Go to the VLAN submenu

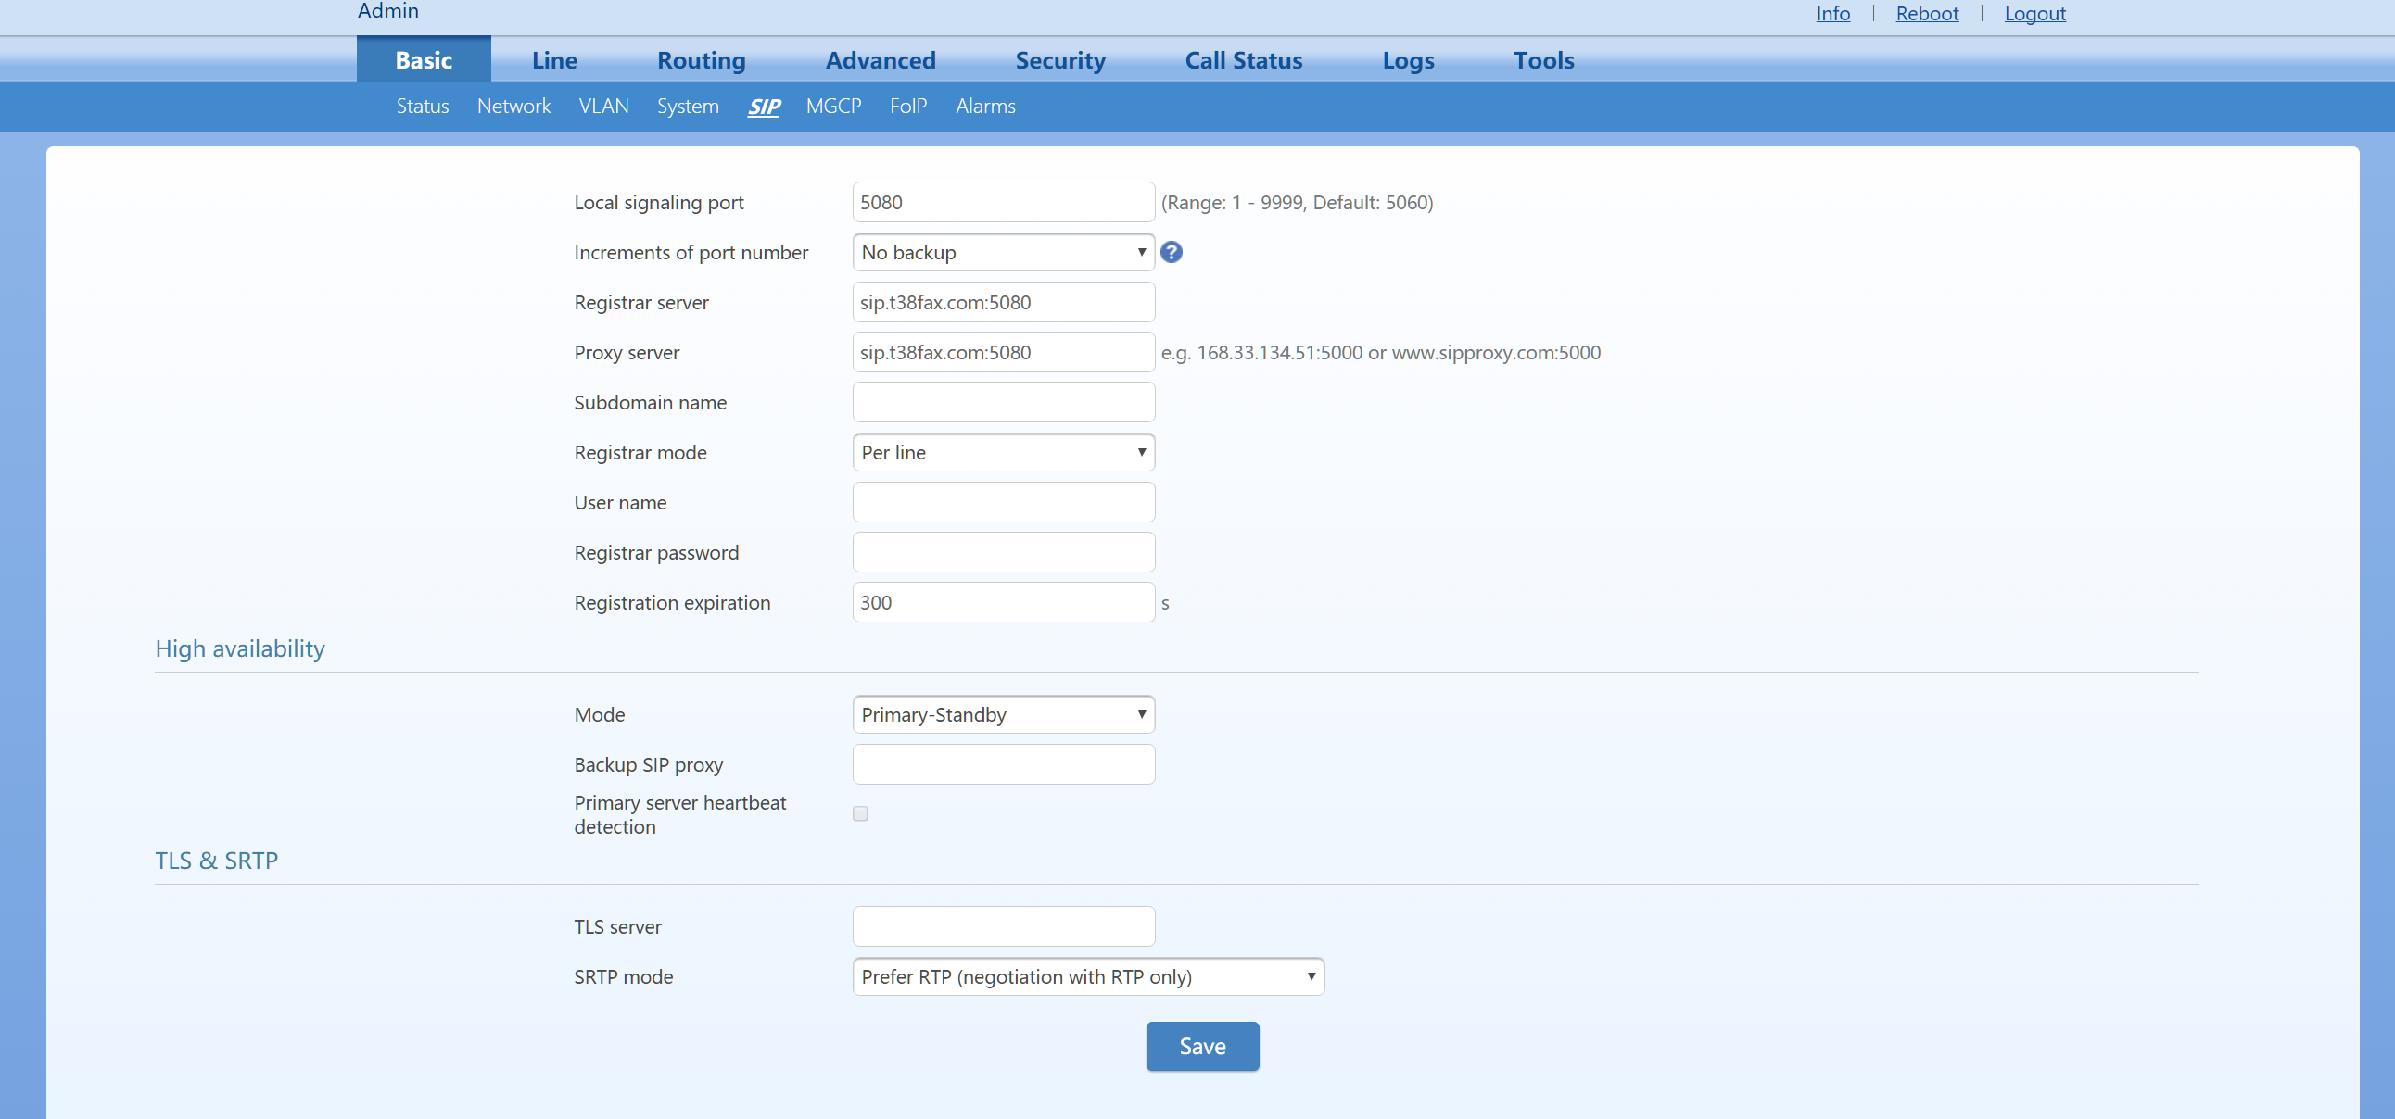coord(603,106)
